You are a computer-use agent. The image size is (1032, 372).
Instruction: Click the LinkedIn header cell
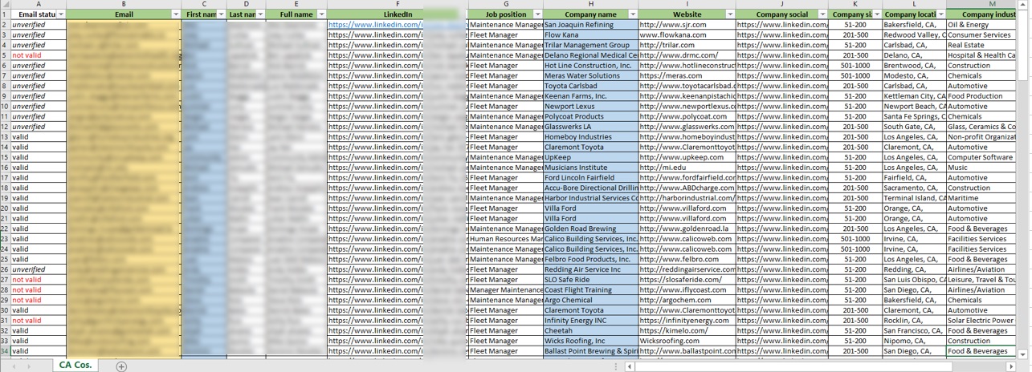398,14
